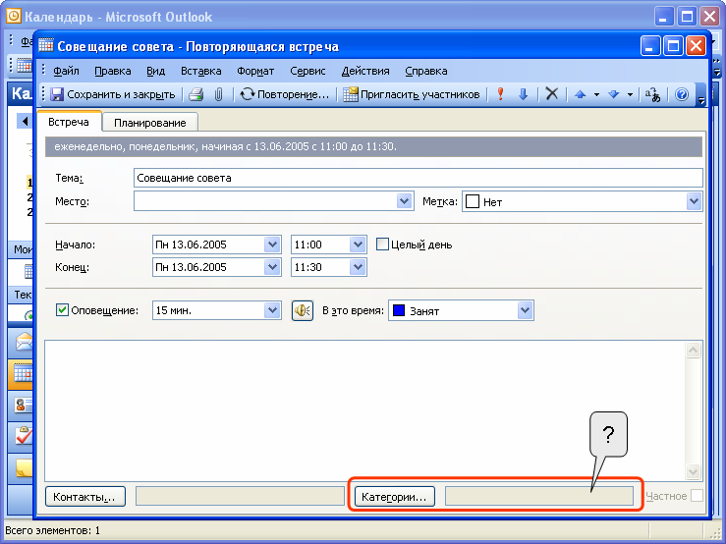Open Contacts pane in Outlook navigation sidebar
Viewport: 726px width, 544px height.
pyautogui.click(x=23, y=405)
